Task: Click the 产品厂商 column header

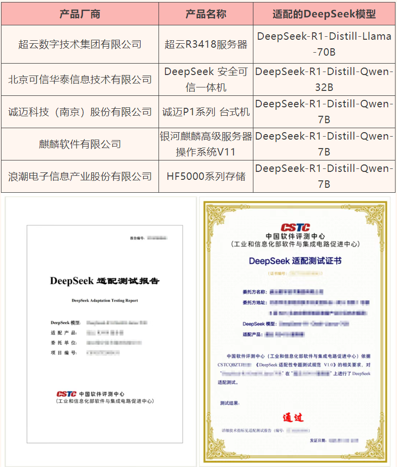Action: (80, 14)
